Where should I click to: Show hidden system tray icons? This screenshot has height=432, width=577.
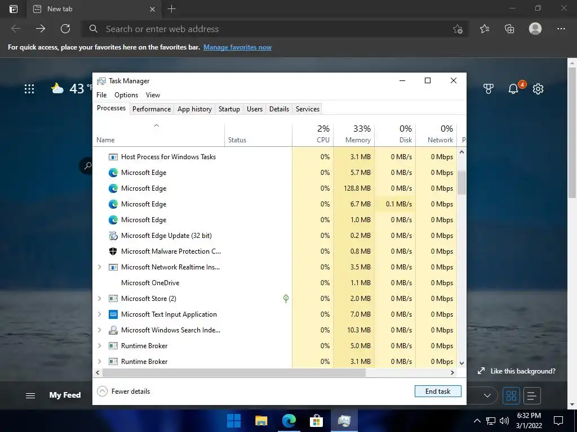point(477,421)
